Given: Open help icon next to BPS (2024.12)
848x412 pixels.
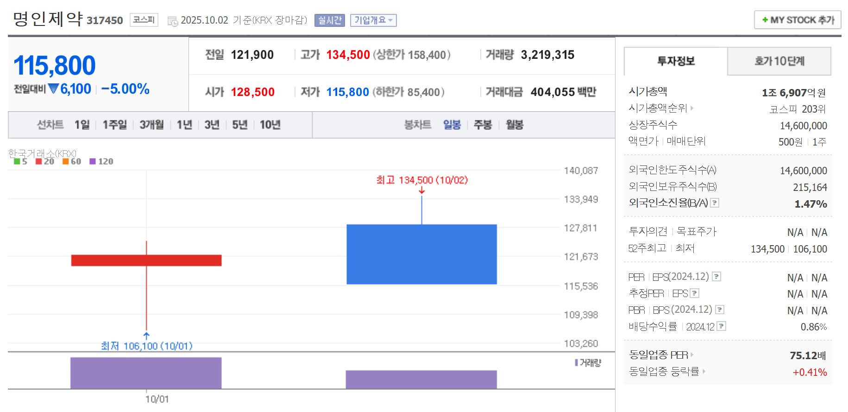Looking at the screenshot, I should pos(720,310).
